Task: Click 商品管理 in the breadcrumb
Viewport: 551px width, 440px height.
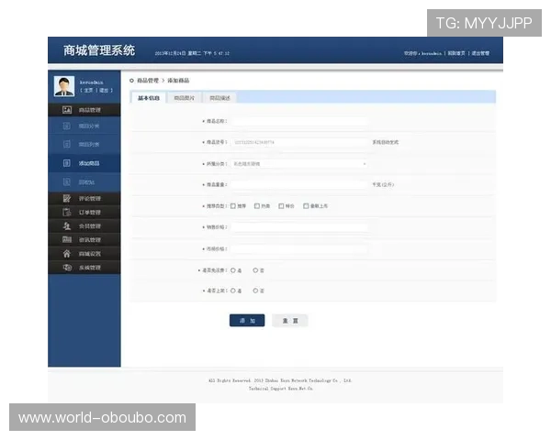Action: point(148,81)
